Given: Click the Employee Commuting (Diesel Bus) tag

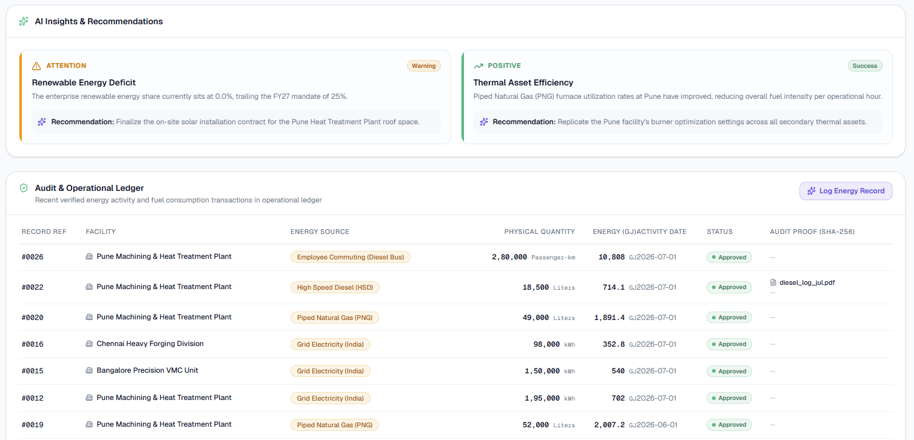Looking at the screenshot, I should pos(351,257).
